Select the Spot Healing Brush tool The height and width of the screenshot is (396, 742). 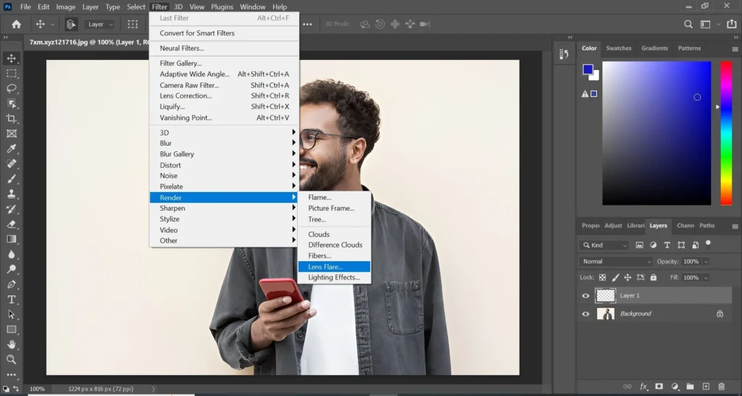pyautogui.click(x=12, y=164)
